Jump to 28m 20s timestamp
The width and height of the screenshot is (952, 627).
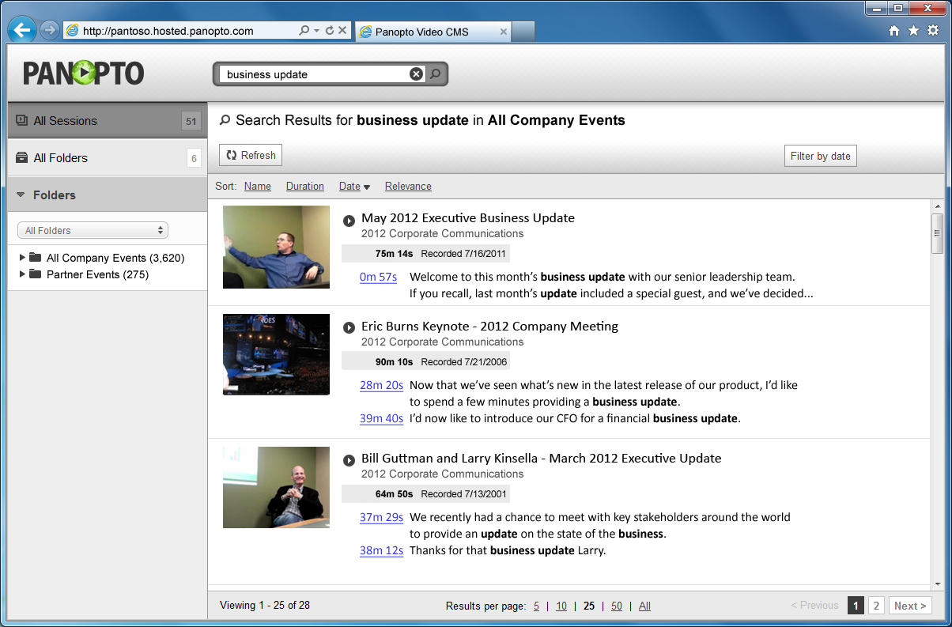(x=381, y=385)
